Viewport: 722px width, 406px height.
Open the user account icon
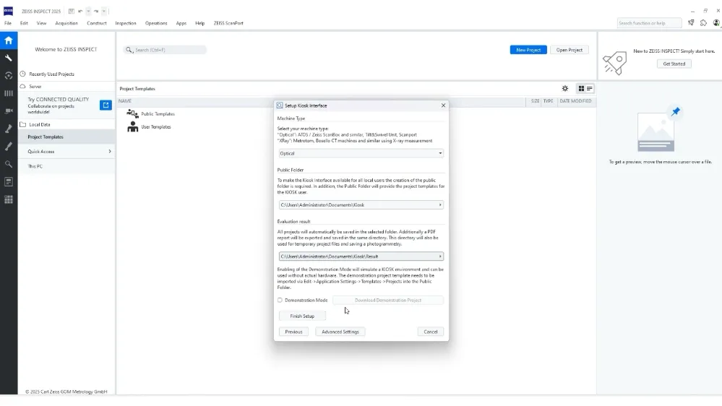(x=716, y=22)
